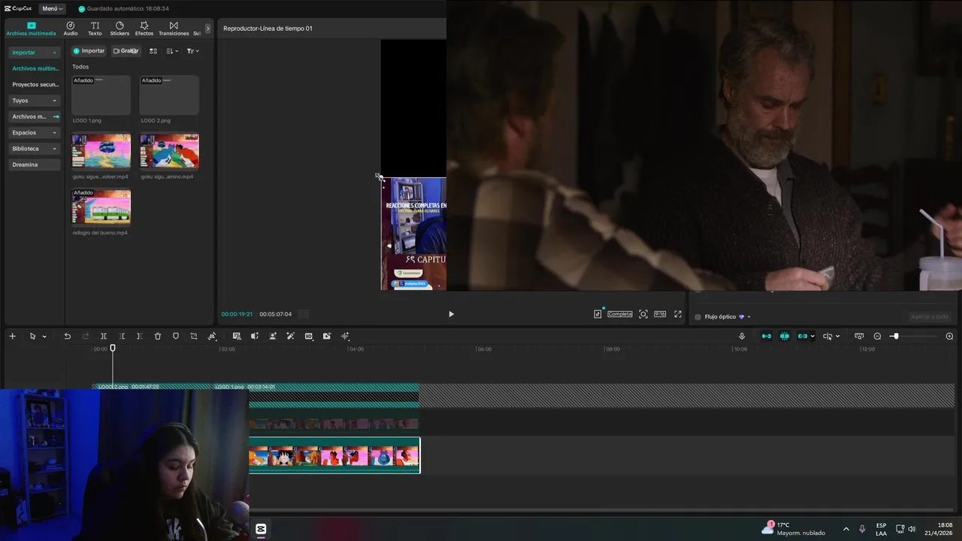Toggle main track magnet
This screenshot has width=962, height=541.
(x=767, y=336)
